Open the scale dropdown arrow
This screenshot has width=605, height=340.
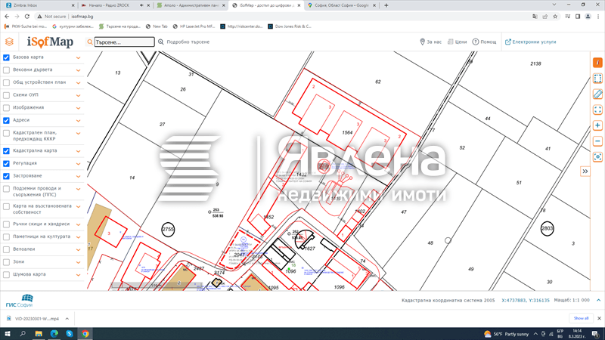[598, 300]
